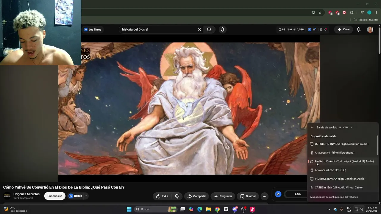
Task: Open the Orígenes Secretos channel avatar
Action: click(x=7, y=196)
